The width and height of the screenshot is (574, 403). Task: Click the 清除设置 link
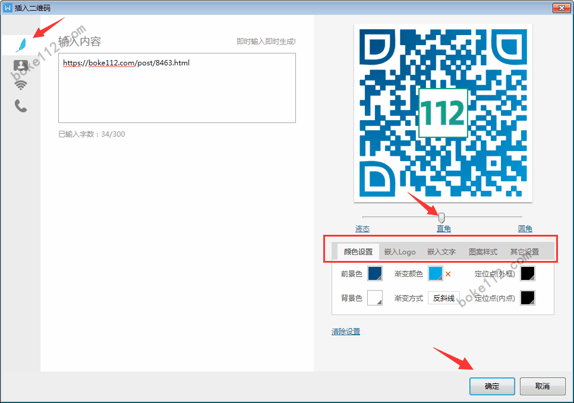click(346, 332)
